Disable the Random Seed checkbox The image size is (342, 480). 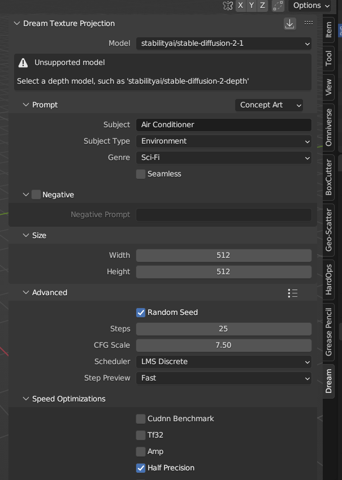tap(140, 312)
